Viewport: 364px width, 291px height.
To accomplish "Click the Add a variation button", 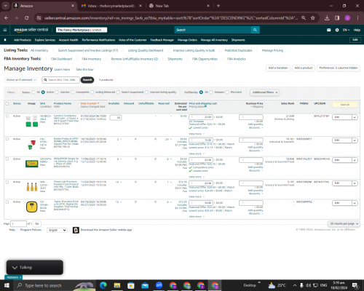I will click(x=278, y=68).
